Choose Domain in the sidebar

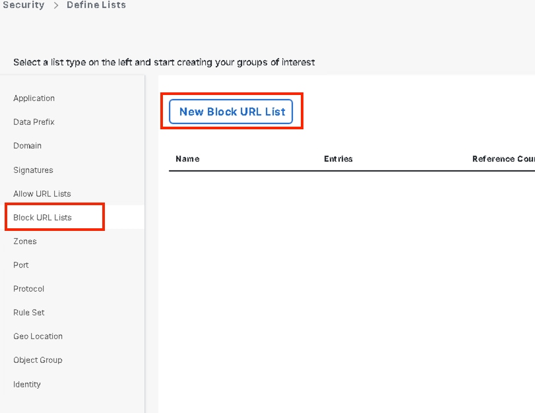pos(27,146)
